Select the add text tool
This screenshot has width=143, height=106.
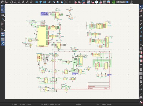tap(141, 65)
